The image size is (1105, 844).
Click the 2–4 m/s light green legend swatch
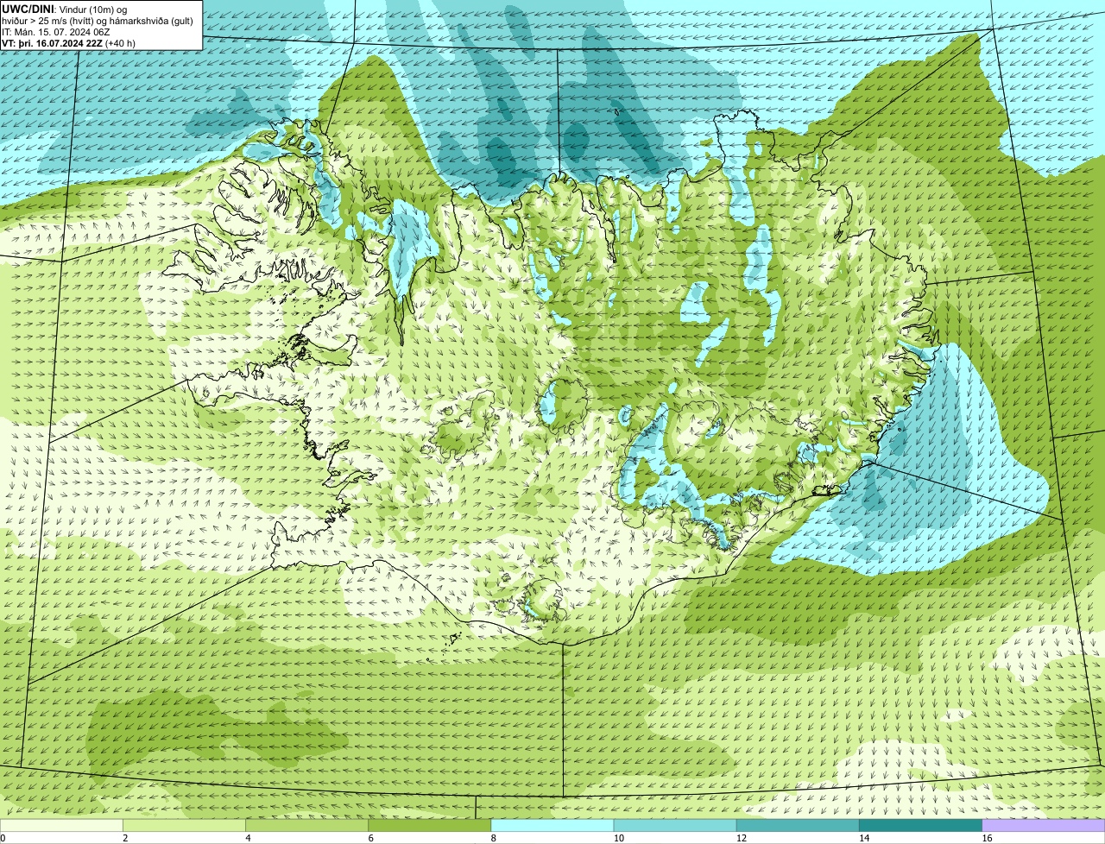click(x=184, y=826)
